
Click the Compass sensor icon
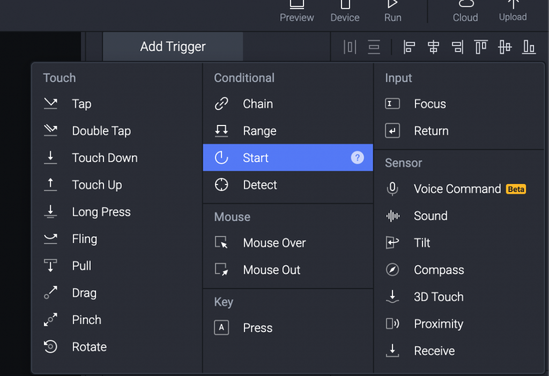coord(392,270)
